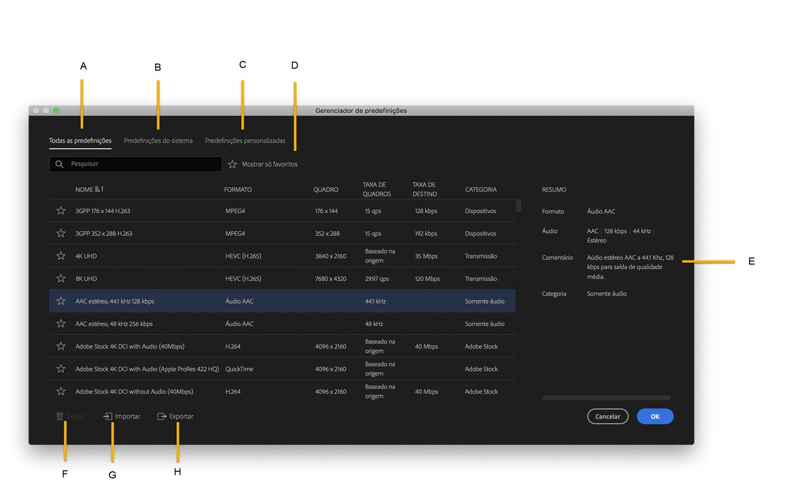The image size is (791, 488).
Task: Click the presets list vertical scrollbar
Action: 518,206
